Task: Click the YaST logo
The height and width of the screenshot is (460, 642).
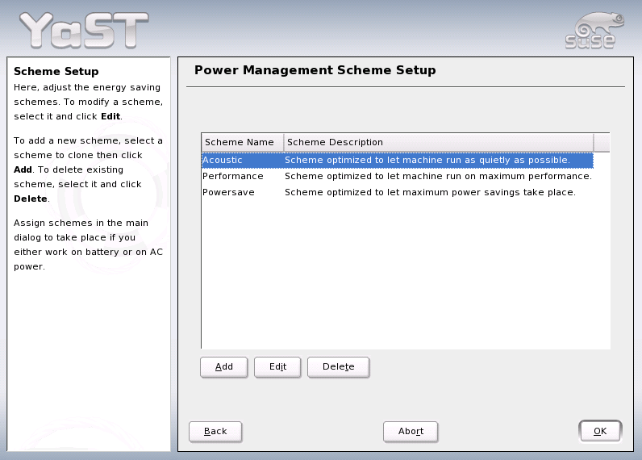Action: click(85, 30)
